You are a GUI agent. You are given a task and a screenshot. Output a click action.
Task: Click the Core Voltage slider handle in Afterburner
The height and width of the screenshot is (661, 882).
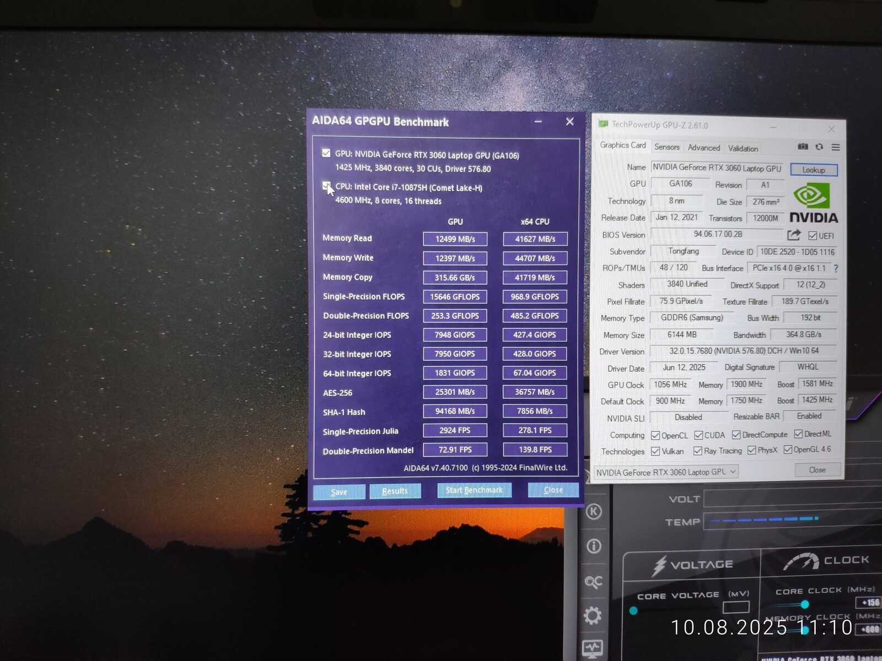point(633,610)
